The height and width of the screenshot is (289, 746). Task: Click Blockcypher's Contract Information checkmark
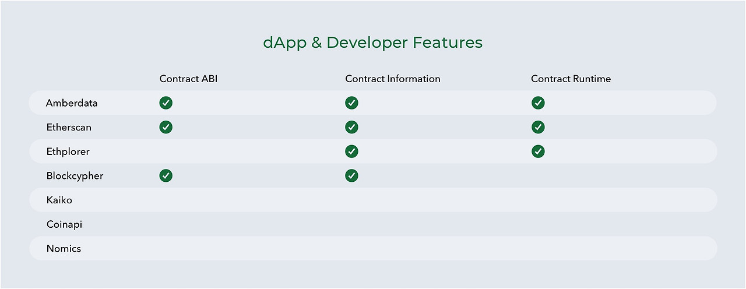tap(351, 175)
